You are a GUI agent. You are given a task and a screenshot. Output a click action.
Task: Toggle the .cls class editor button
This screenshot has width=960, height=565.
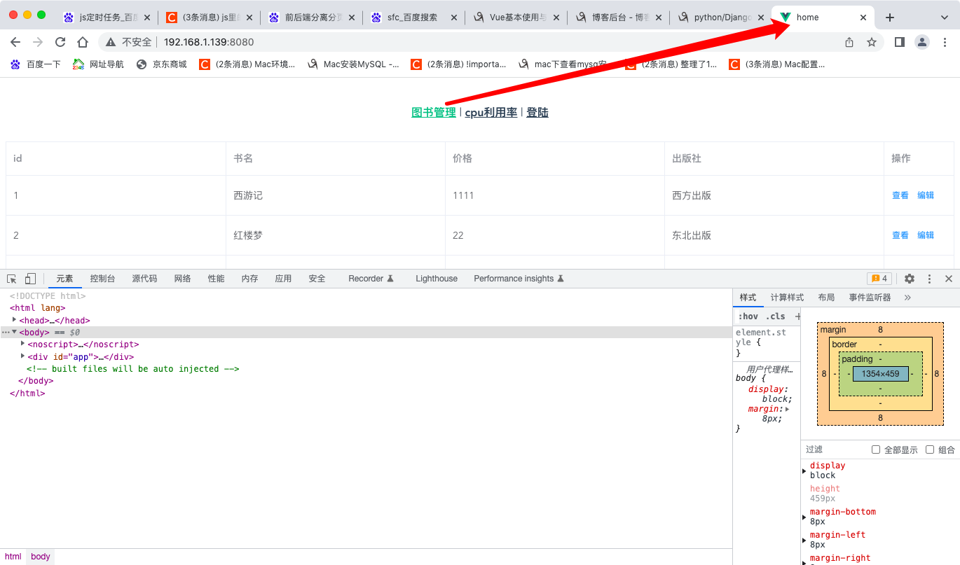[776, 316]
